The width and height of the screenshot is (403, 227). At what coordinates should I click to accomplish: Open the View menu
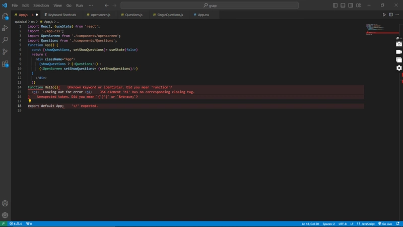(57, 6)
